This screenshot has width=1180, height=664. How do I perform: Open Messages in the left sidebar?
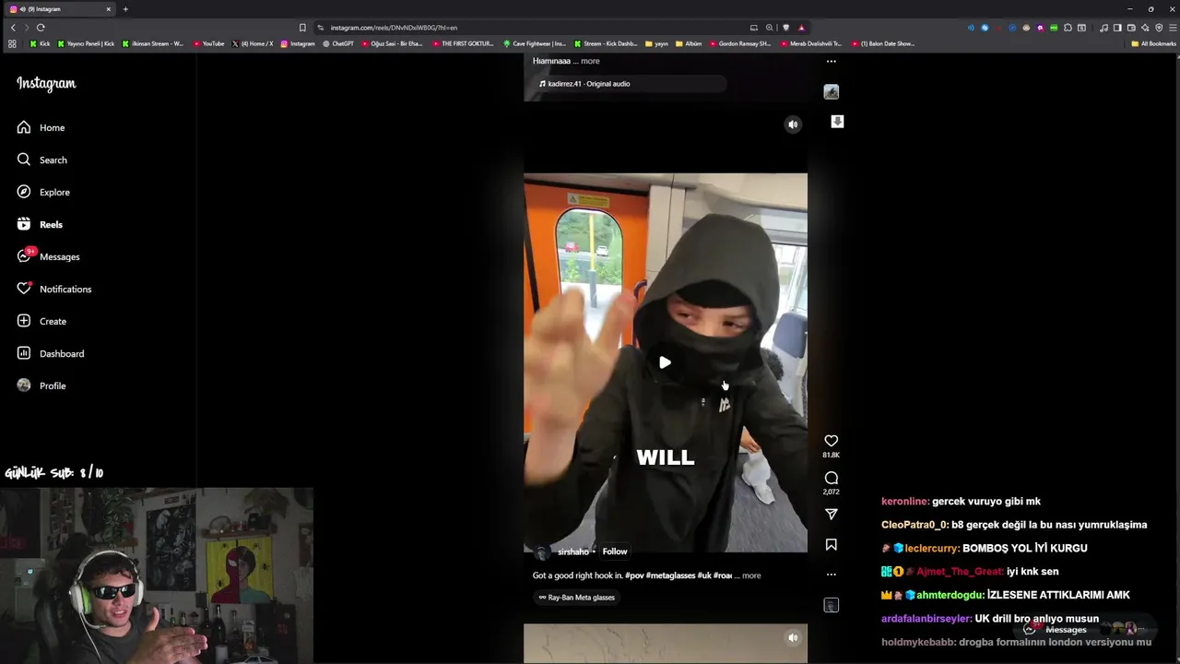(48, 256)
